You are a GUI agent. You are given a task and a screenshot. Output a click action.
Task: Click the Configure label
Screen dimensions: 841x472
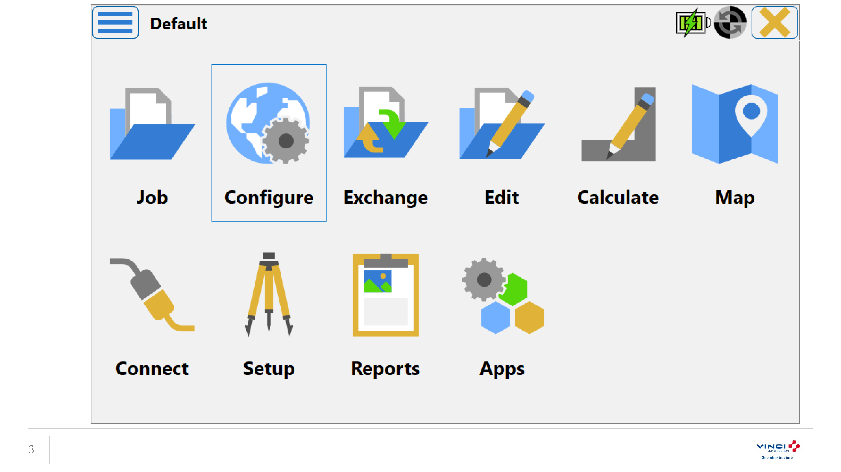tap(269, 198)
